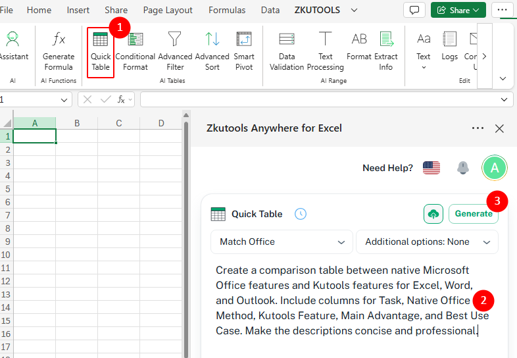Open Conditional Format tool
517x358 pixels.
coord(135,52)
